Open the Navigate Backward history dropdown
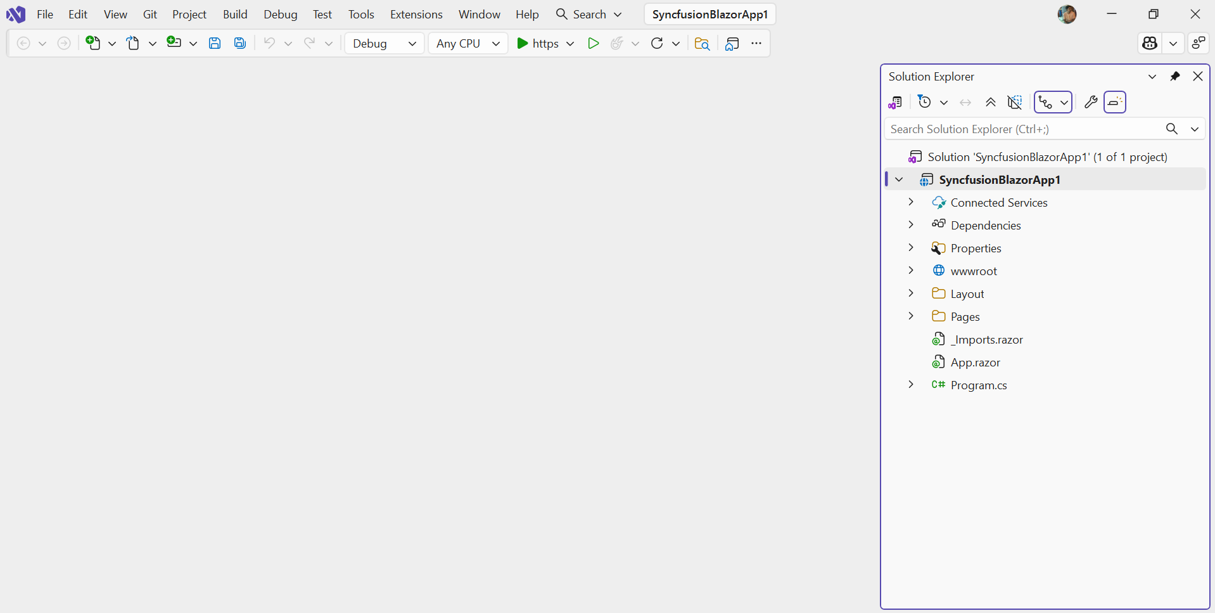The height and width of the screenshot is (613, 1215). tap(42, 43)
